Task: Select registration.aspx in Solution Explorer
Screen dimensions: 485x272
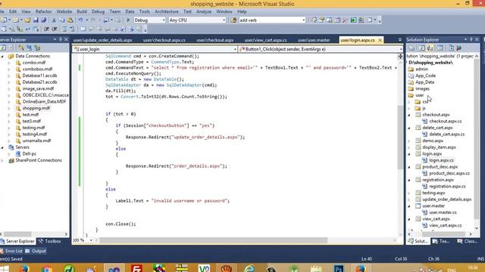Action: (x=438, y=180)
